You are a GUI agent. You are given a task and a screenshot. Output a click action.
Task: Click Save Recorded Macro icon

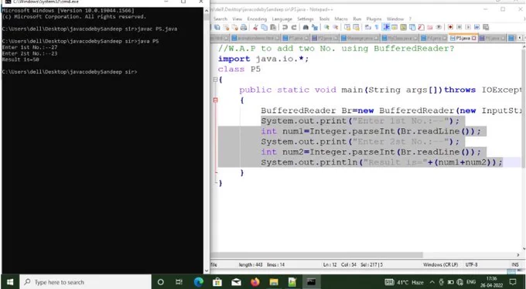tap(486, 27)
